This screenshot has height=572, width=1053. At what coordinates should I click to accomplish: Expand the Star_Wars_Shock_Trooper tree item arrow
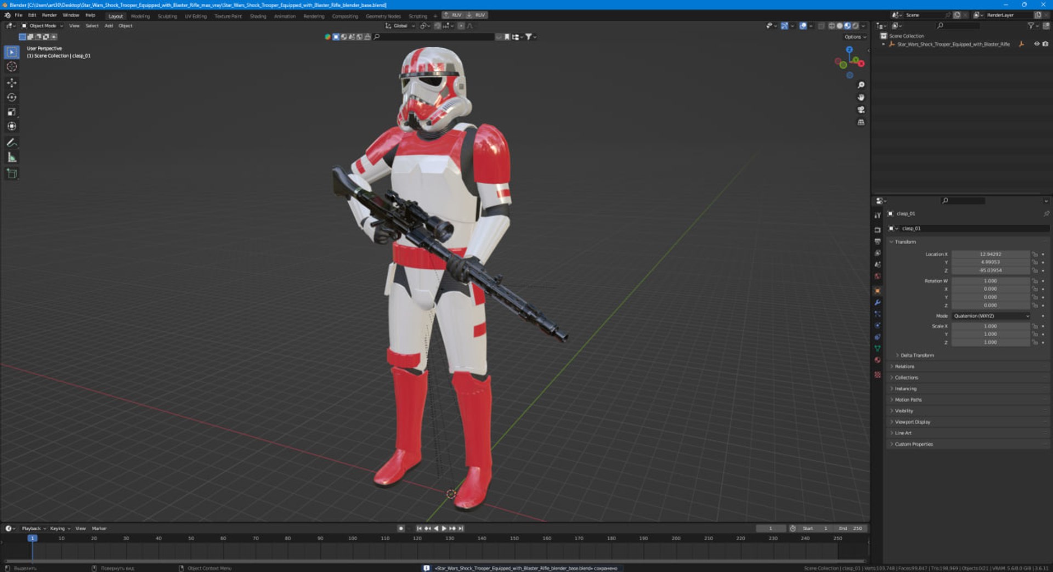[x=883, y=44]
